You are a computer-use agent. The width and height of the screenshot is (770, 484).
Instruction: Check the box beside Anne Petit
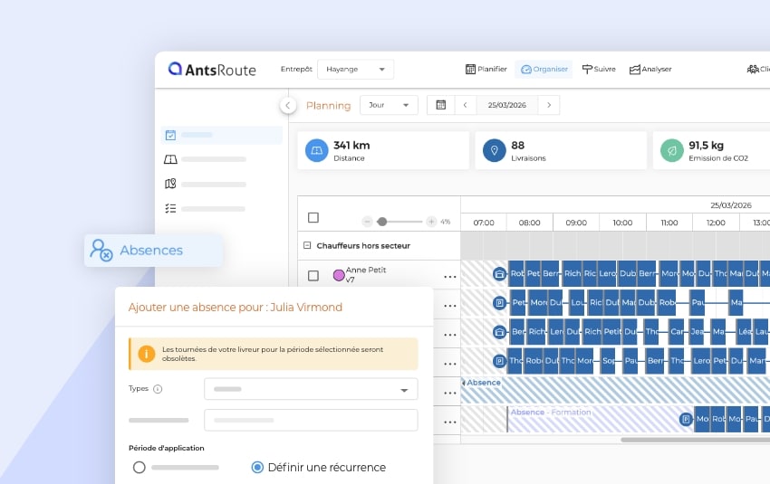(x=313, y=276)
